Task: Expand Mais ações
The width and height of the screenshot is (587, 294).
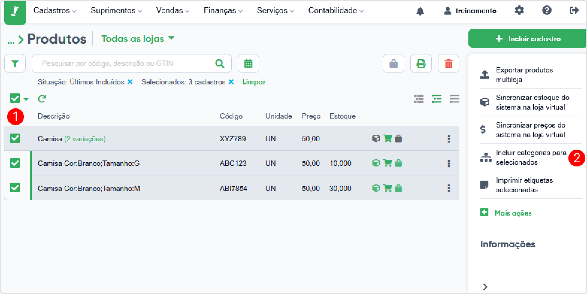Action: [506, 213]
